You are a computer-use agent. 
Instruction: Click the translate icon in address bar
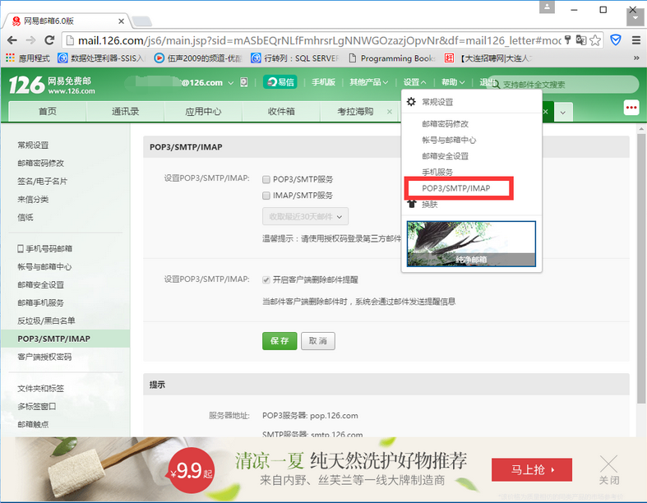(581, 40)
